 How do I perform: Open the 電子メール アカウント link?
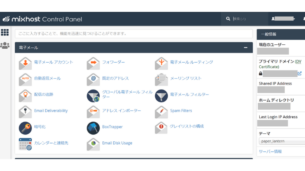point(54,62)
